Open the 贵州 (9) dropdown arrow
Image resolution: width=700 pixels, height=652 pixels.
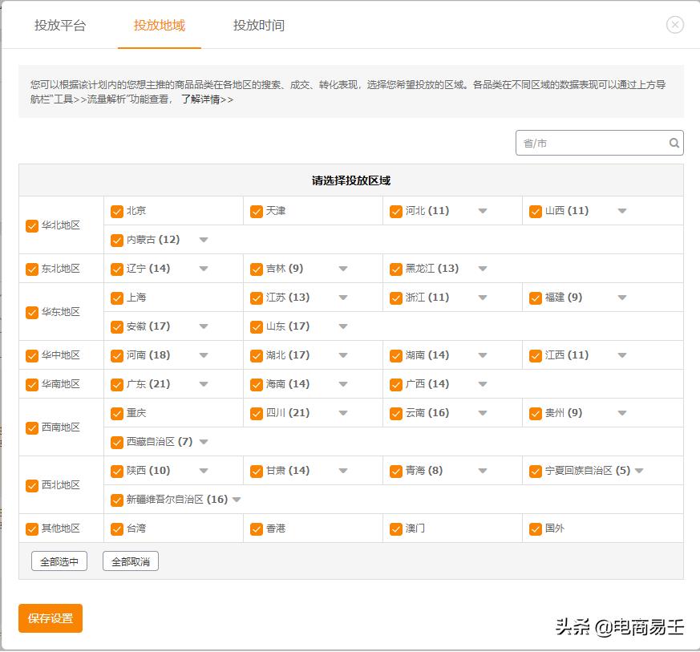tap(622, 413)
